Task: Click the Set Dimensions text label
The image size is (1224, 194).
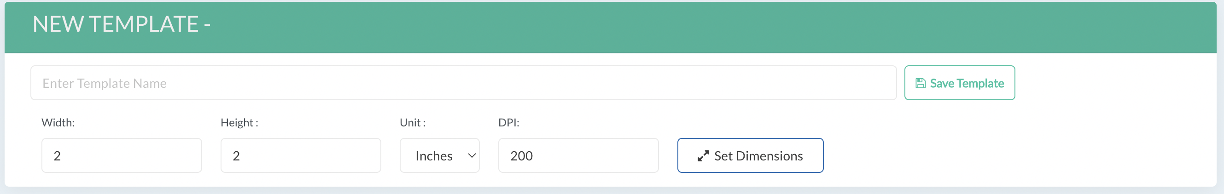Action: 758,156
